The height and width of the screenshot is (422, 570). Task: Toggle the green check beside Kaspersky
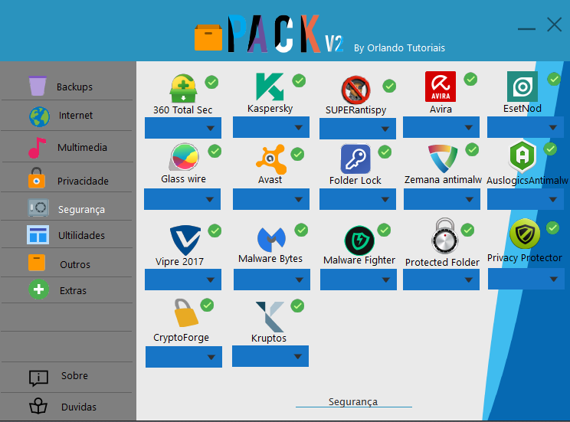coord(299,80)
